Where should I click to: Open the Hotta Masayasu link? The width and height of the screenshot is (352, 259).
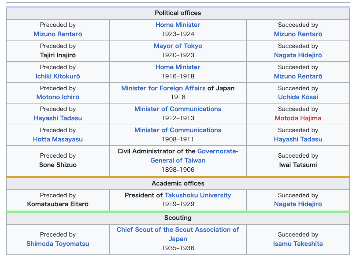[x=58, y=139]
